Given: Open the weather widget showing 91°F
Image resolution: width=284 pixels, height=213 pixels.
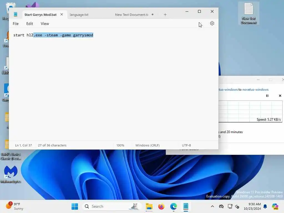Looking at the screenshot, I should 14,206.
